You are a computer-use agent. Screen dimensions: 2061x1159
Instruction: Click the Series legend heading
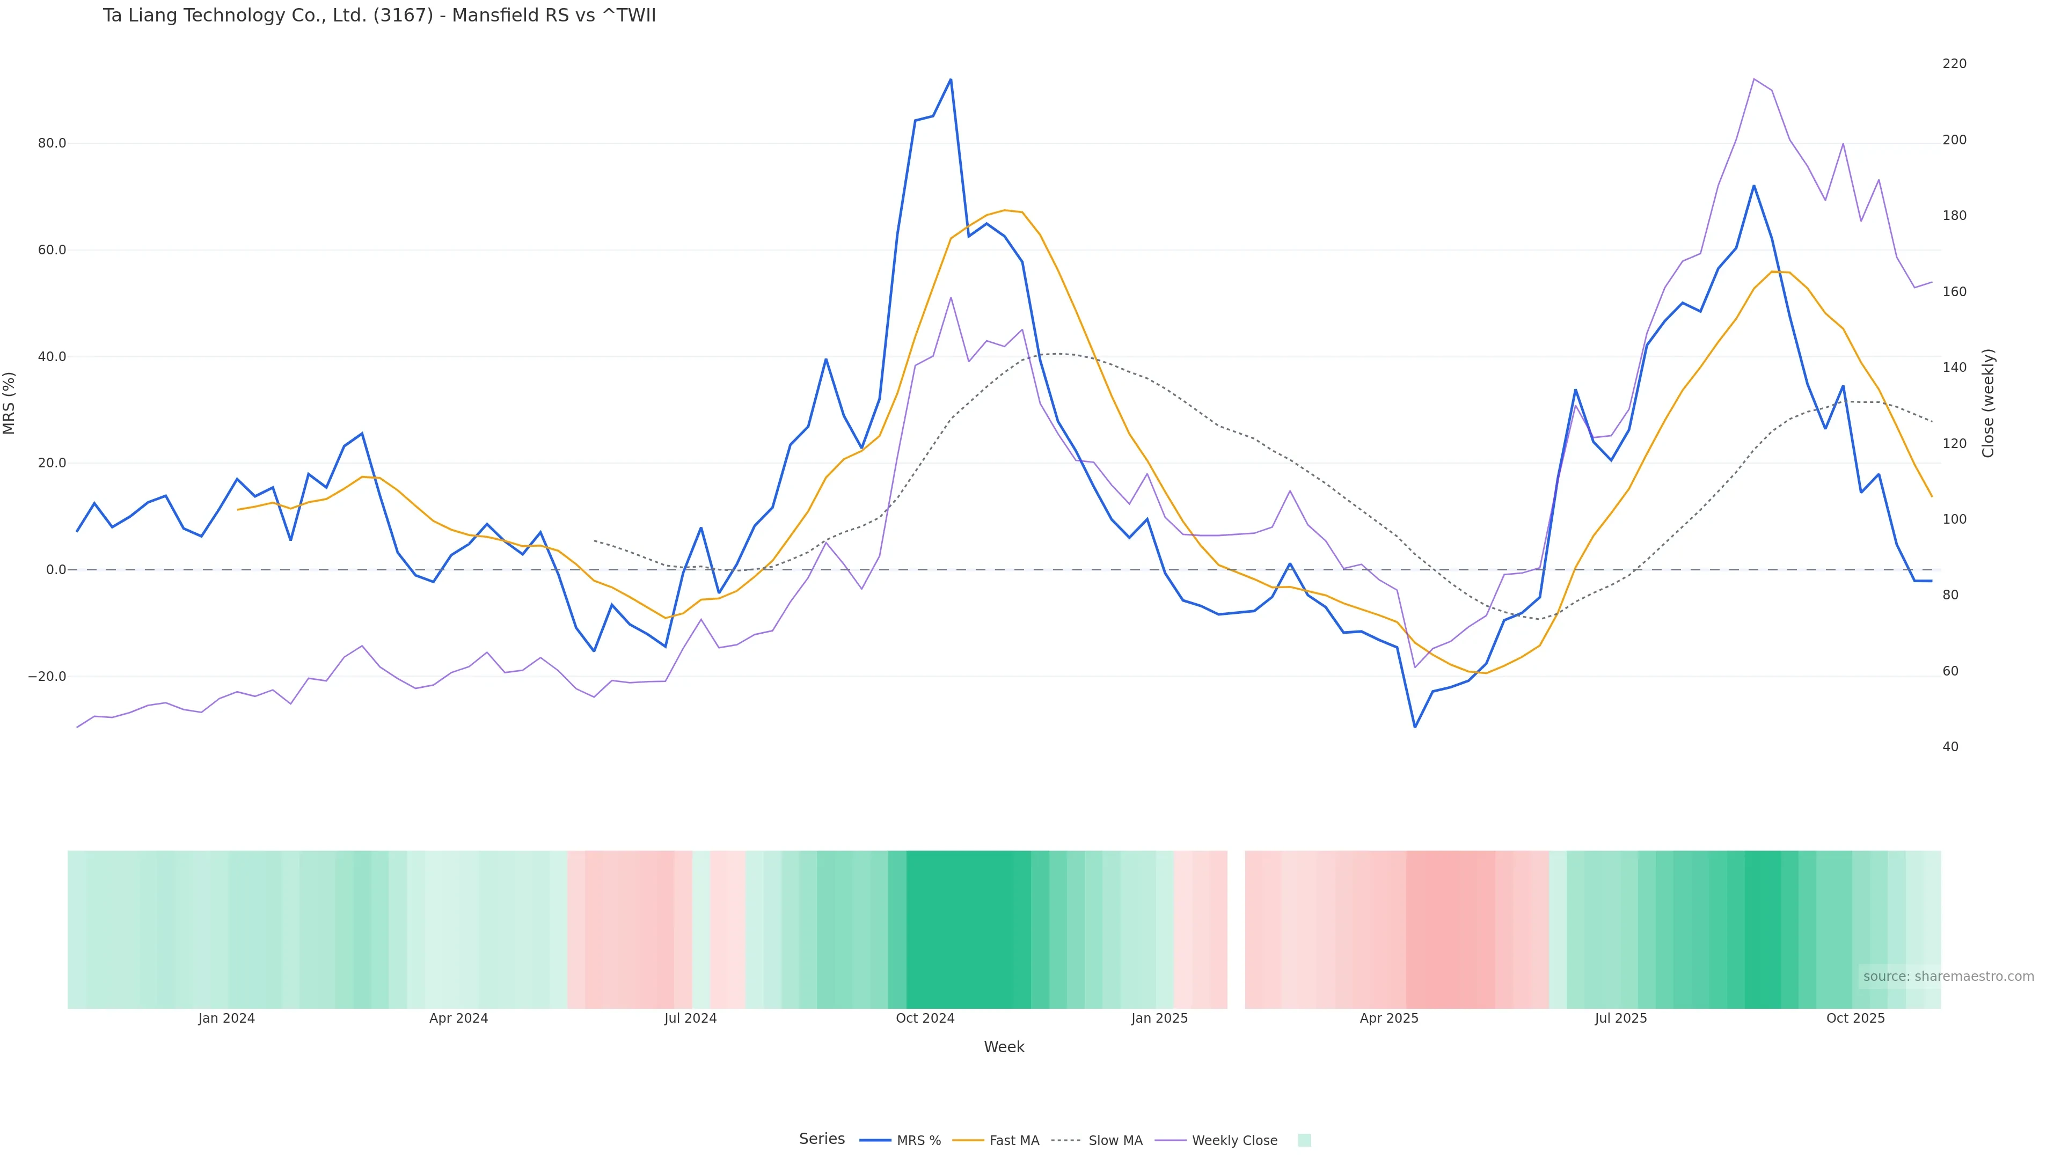[x=822, y=1139]
